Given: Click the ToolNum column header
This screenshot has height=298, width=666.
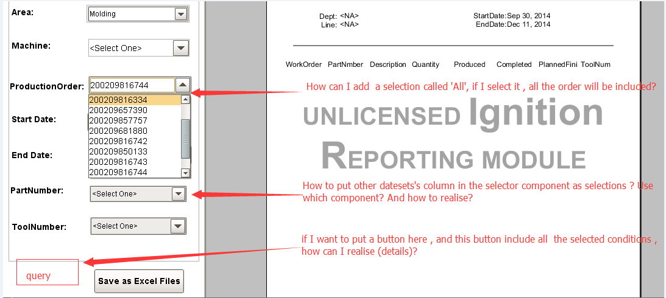Looking at the screenshot, I should pos(595,64).
